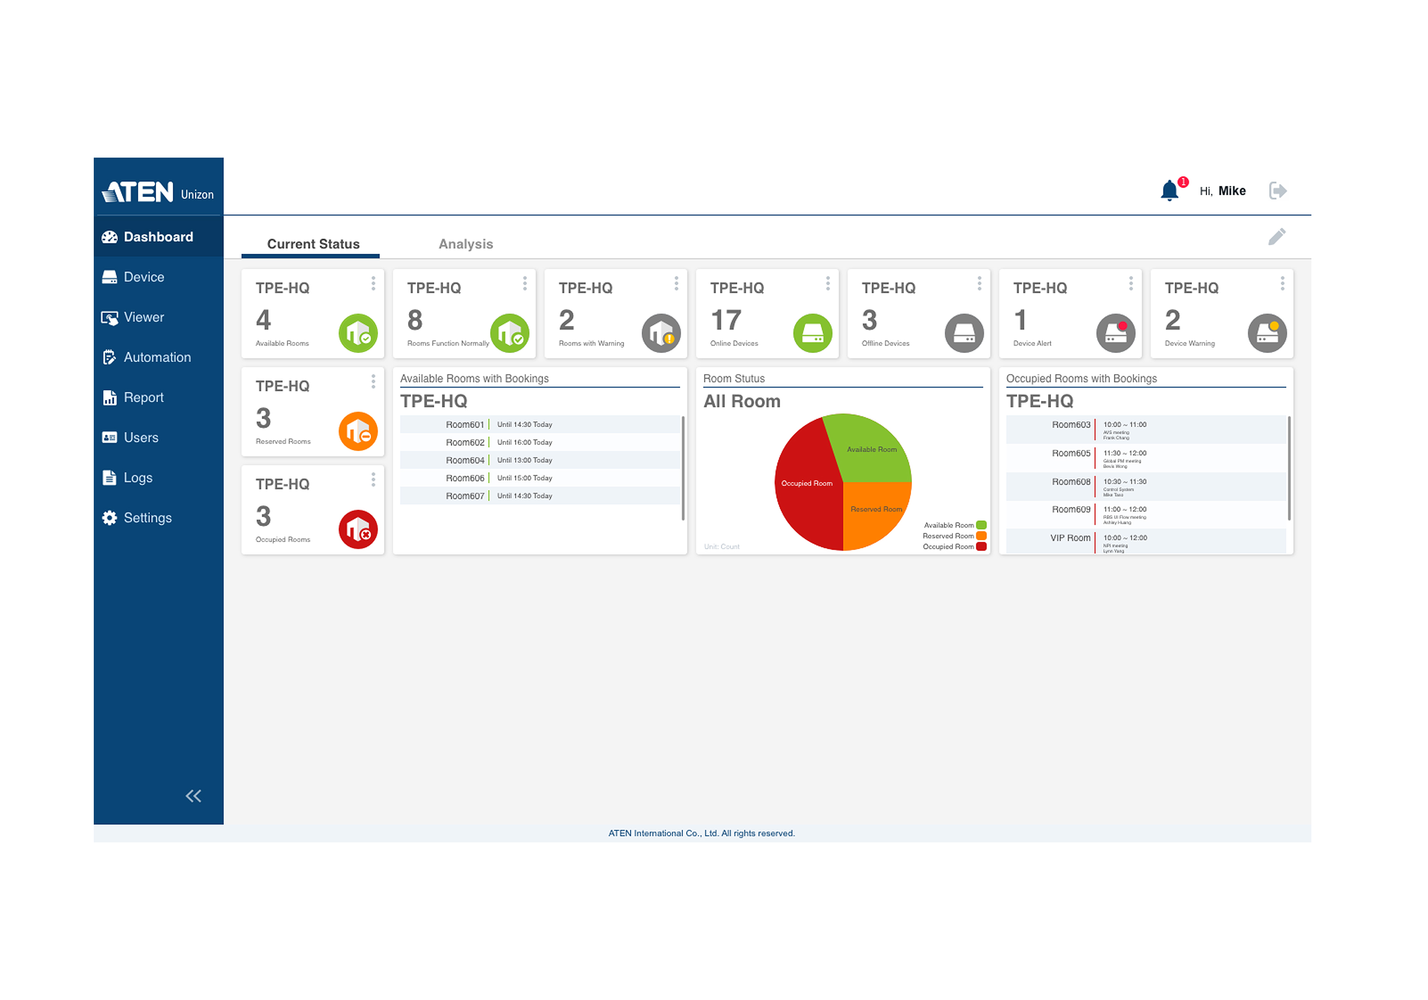Go to Settings in the sidebar
The image size is (1428, 1000).
[x=148, y=518]
